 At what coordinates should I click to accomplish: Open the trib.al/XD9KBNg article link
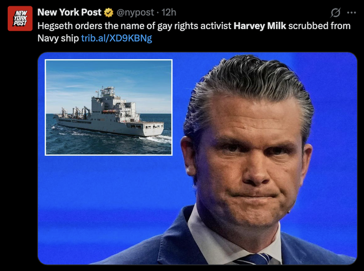[116, 38]
